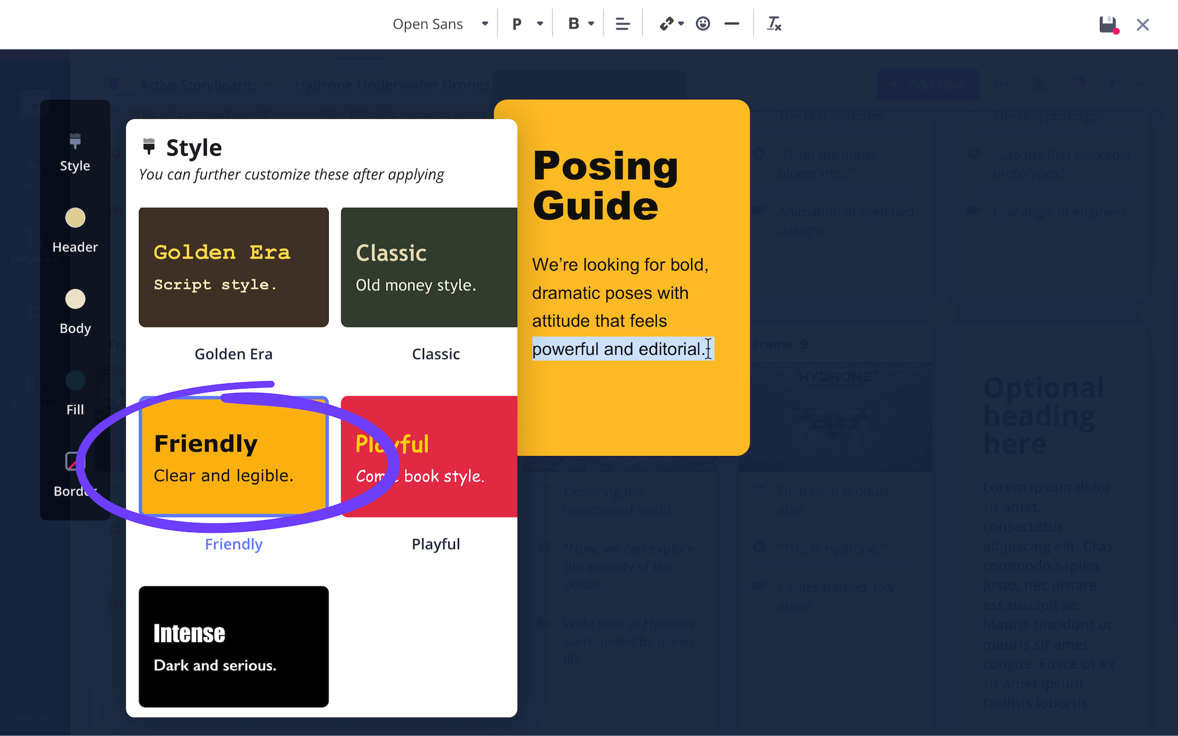Close the editor with the X
Screen dimensions: 1178x736
(x=1143, y=25)
